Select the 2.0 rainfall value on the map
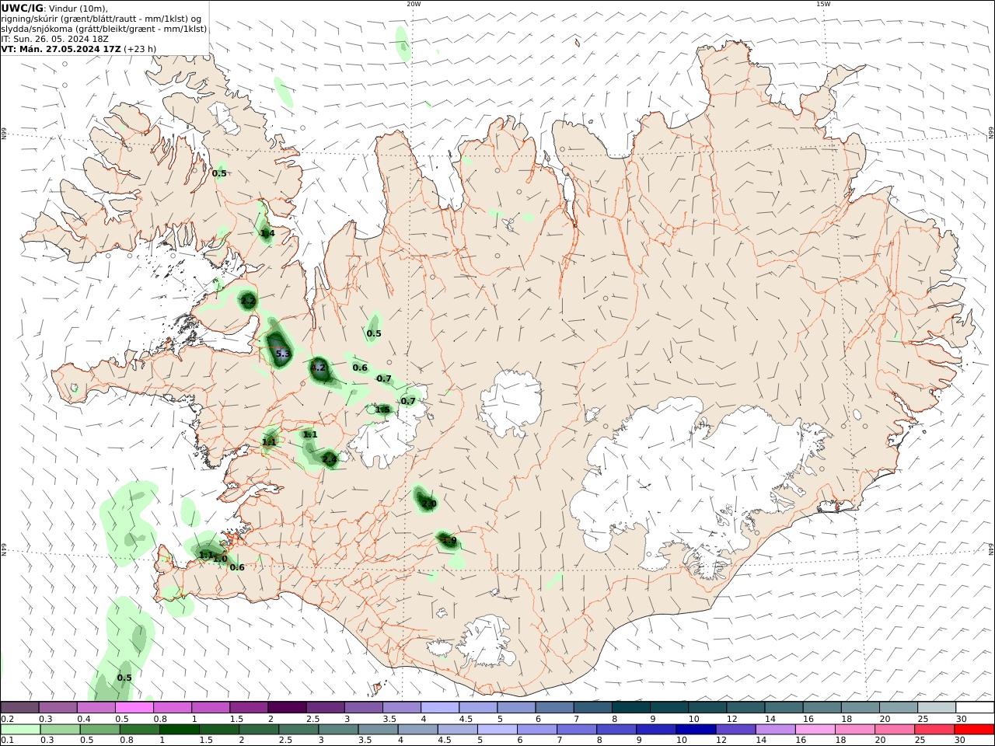995x746 pixels. point(429,504)
